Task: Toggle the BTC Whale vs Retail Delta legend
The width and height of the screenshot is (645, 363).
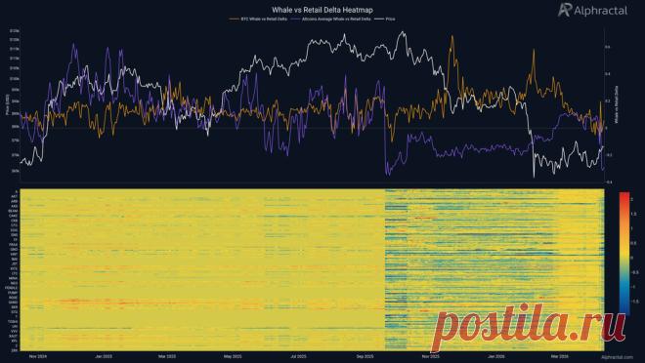Action: point(257,19)
